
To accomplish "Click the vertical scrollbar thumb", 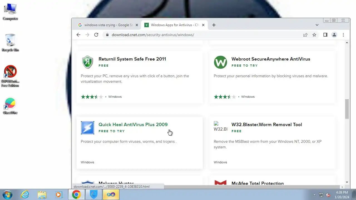I will point(347,109).
